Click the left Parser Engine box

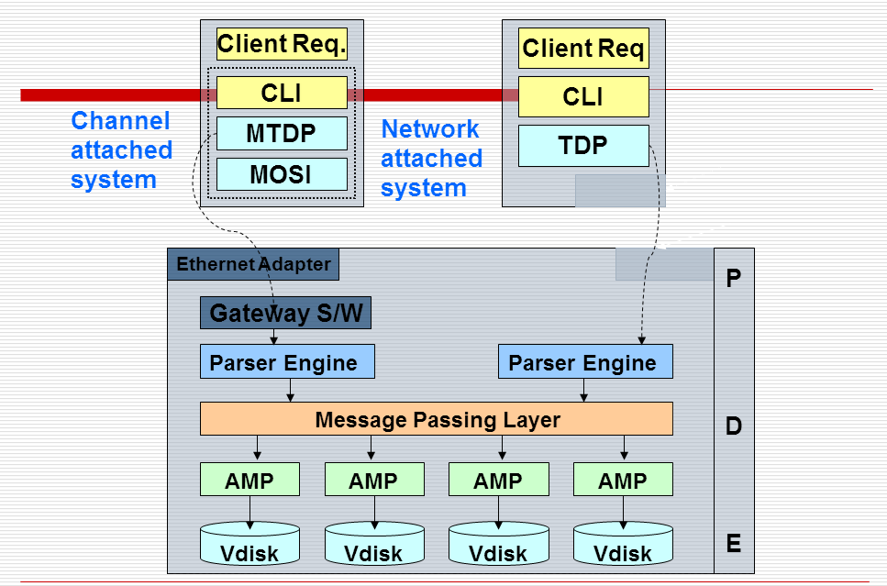(287, 360)
